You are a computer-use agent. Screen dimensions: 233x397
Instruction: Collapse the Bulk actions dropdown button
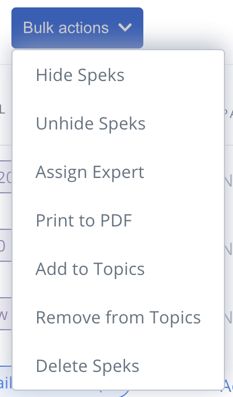[x=77, y=28]
